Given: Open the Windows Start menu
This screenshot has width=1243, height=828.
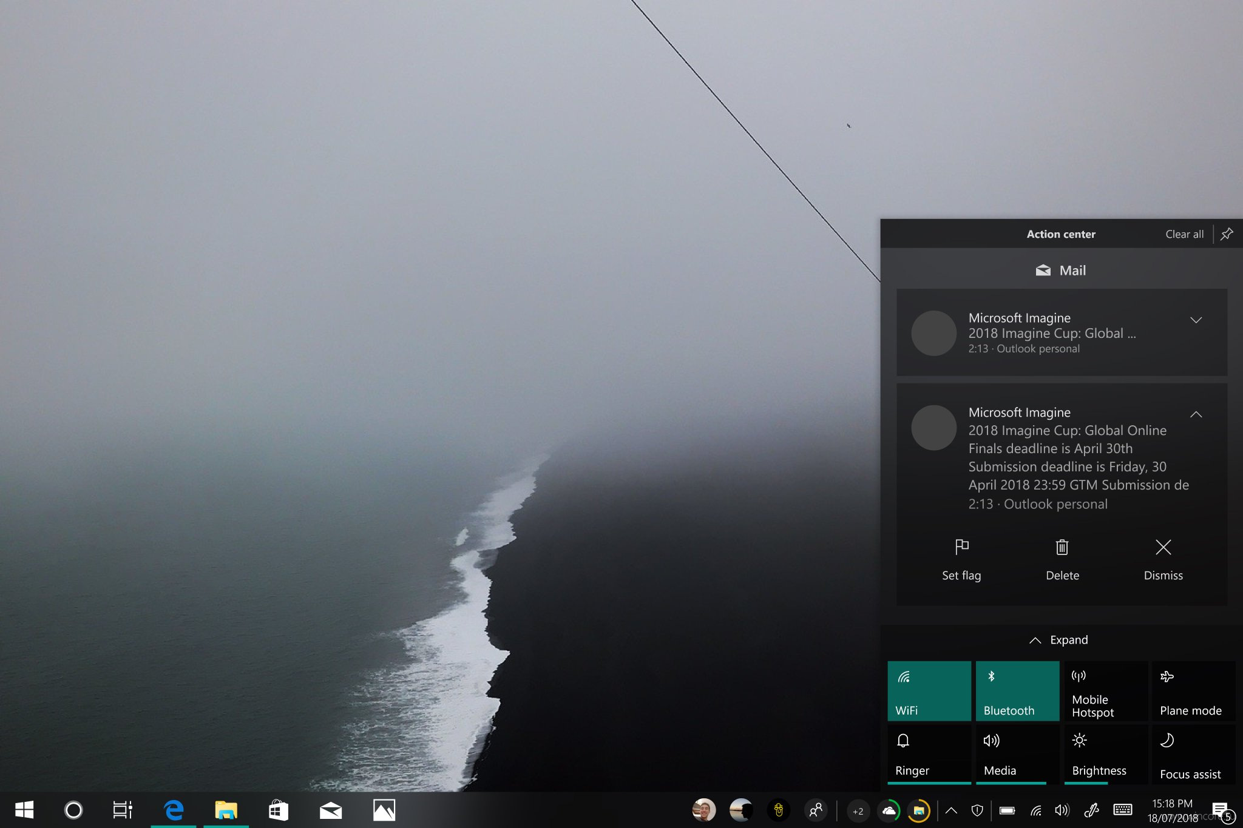Looking at the screenshot, I should 24,810.
